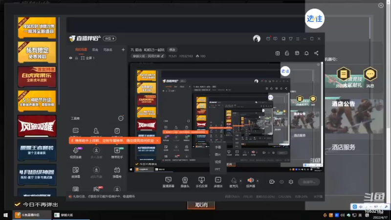Open the hamburger menu in 直播伴侣 title bar
The height and width of the screenshot is (220, 391).
point(298,39)
